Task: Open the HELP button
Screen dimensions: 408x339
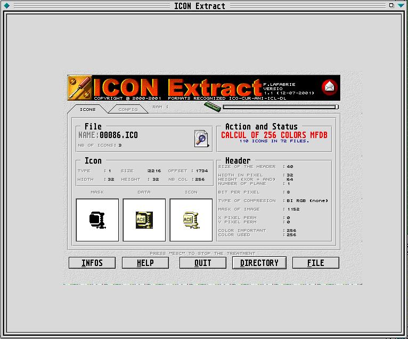Action: pos(145,263)
